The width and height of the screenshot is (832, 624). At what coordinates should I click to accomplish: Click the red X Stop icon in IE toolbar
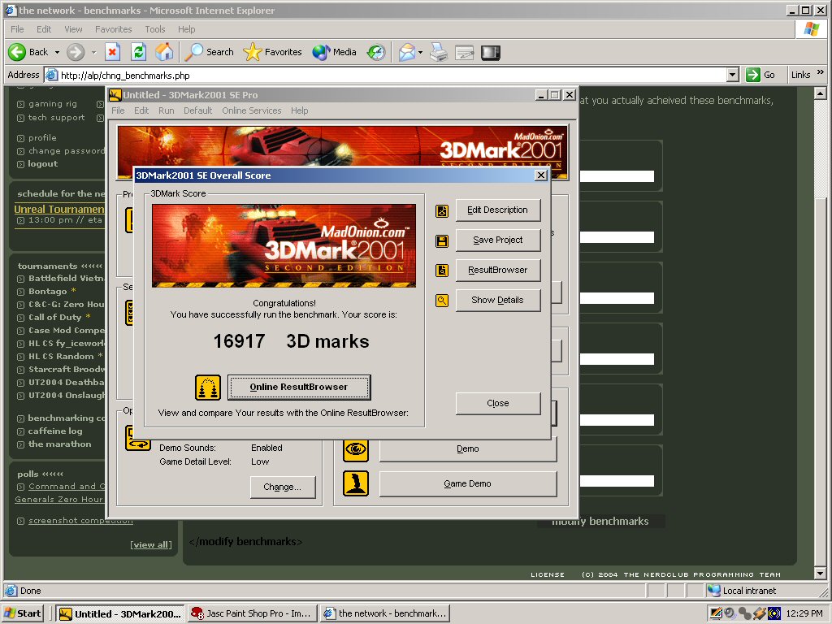point(112,52)
